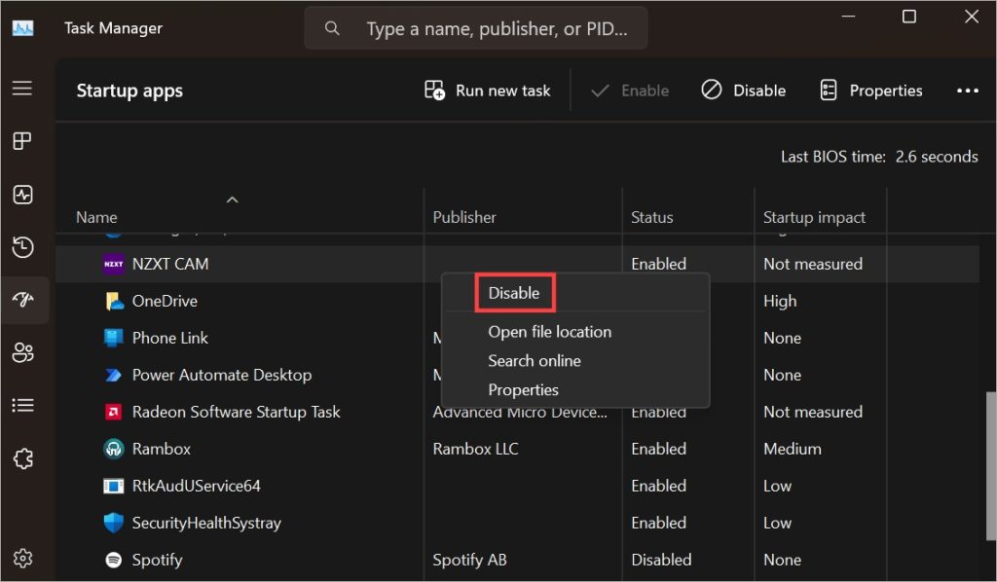
Task: Click the Disable toolbar button
Action: 743,91
